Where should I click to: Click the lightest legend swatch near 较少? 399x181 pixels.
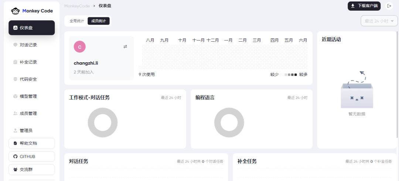pos(283,74)
